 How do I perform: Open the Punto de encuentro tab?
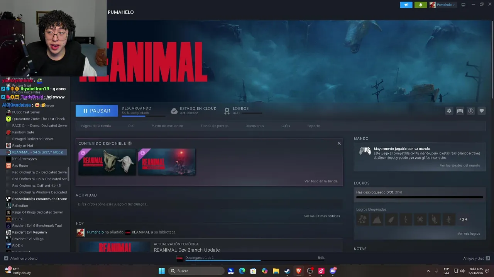click(x=167, y=126)
